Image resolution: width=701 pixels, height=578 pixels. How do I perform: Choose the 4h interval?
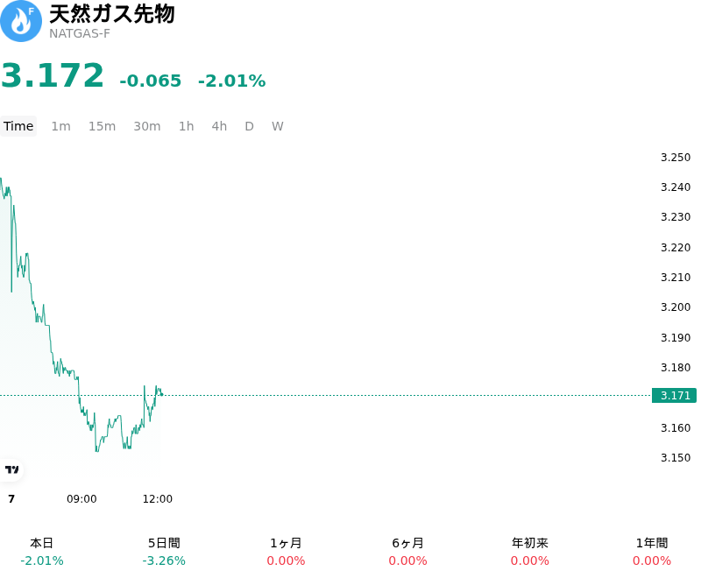click(219, 126)
